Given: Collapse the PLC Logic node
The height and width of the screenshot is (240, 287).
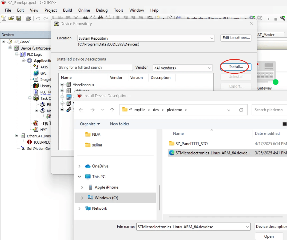Looking at the screenshot, I should [x=17, y=54].
